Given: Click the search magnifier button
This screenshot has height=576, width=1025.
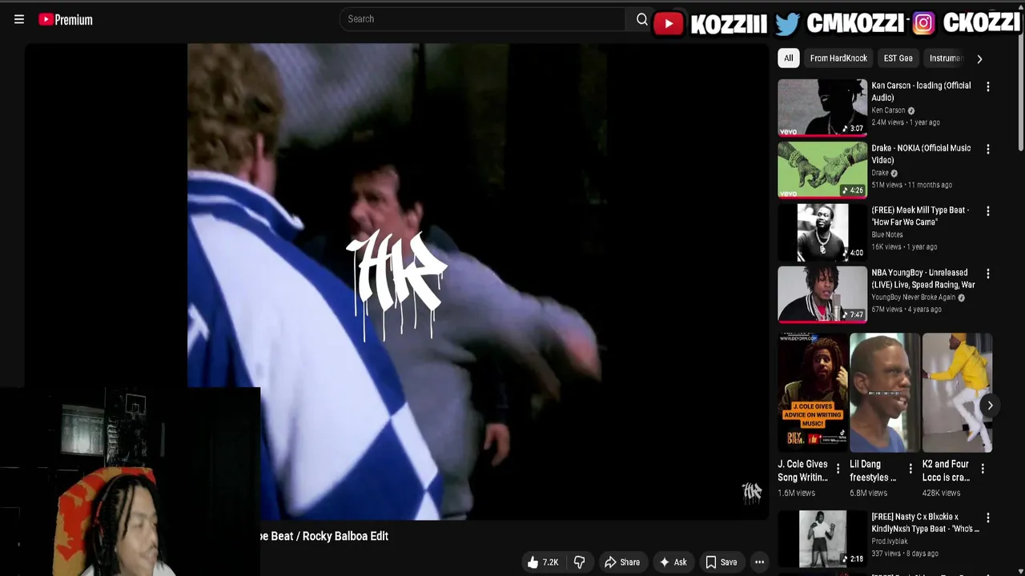Looking at the screenshot, I should point(642,19).
